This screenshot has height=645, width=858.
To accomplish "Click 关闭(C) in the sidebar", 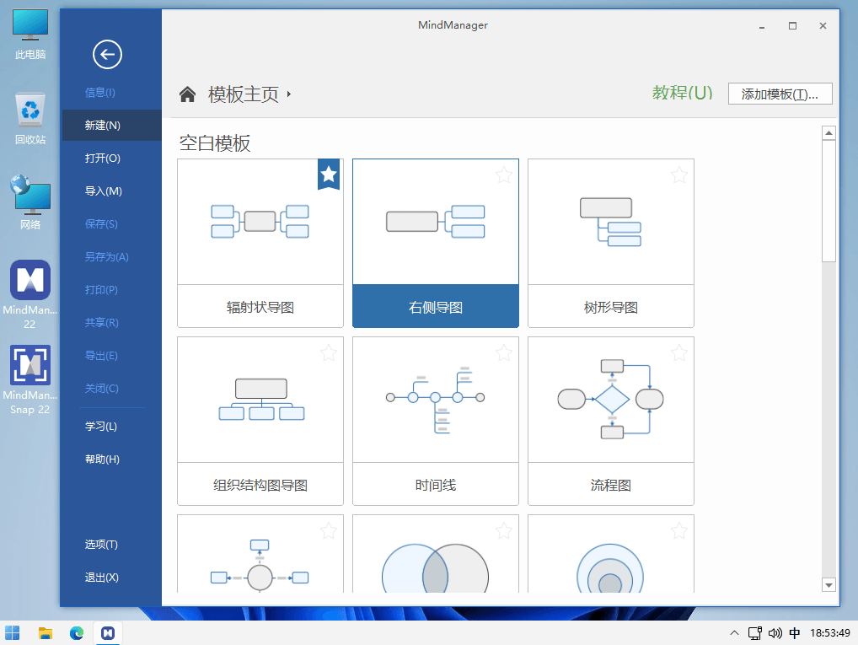I will point(102,388).
